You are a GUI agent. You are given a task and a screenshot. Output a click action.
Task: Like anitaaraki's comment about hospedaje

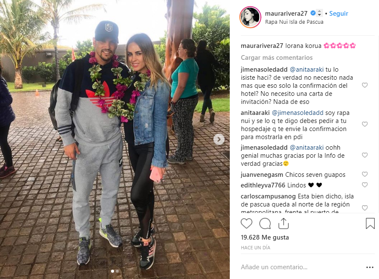(365, 124)
